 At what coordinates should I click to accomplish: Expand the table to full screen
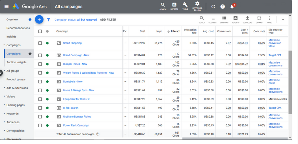coord(259,19)
